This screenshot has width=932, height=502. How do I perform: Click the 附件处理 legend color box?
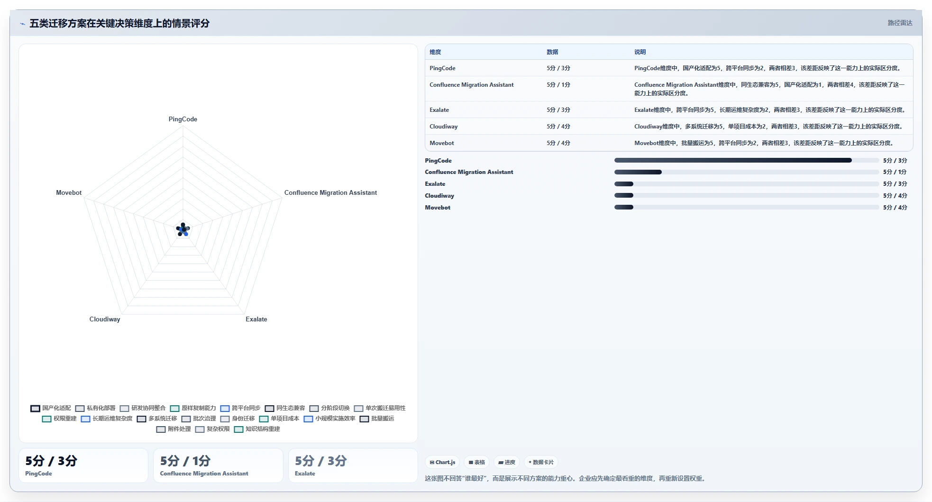161,429
